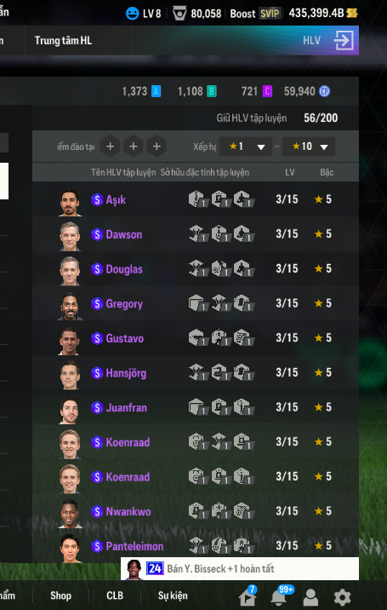Sort by the LV column header
The height and width of the screenshot is (610, 387).
pyautogui.click(x=290, y=172)
